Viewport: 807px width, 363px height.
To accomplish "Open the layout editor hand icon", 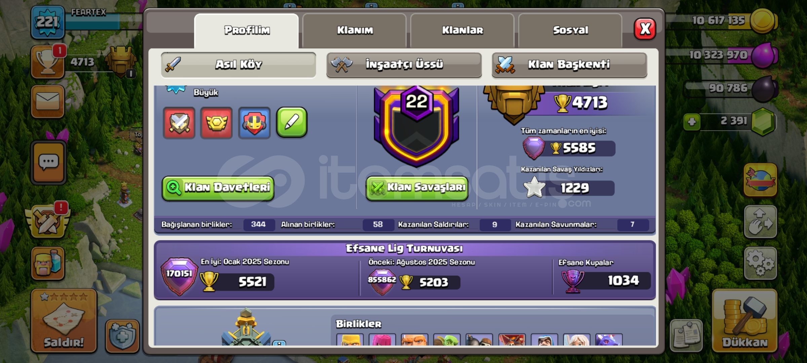I will click(760, 222).
